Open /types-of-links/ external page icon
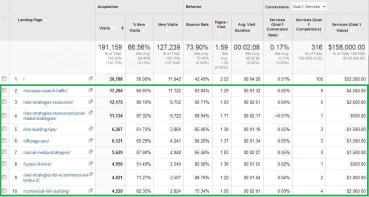Image resolution: width=369 pixels, height=197 pixels. tap(90, 163)
